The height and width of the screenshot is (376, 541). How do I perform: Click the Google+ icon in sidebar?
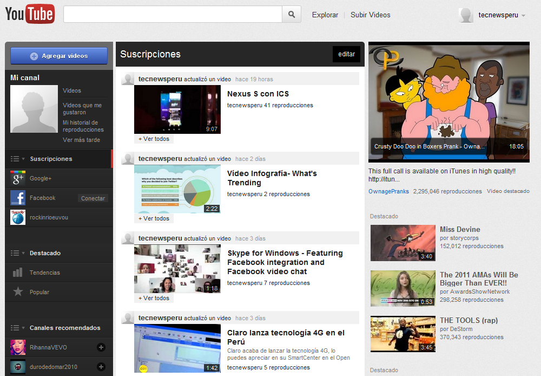[x=18, y=178]
